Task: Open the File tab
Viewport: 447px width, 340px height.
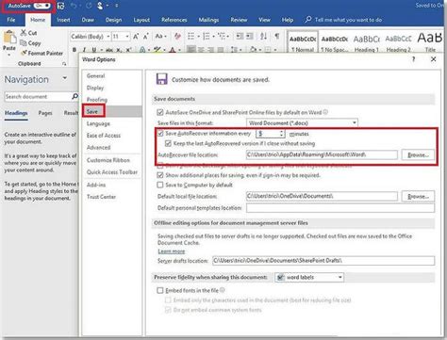Action: [11, 20]
